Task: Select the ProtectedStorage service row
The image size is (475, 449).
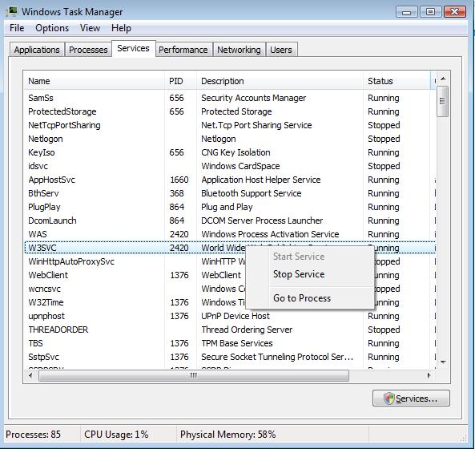Action: tap(229, 111)
